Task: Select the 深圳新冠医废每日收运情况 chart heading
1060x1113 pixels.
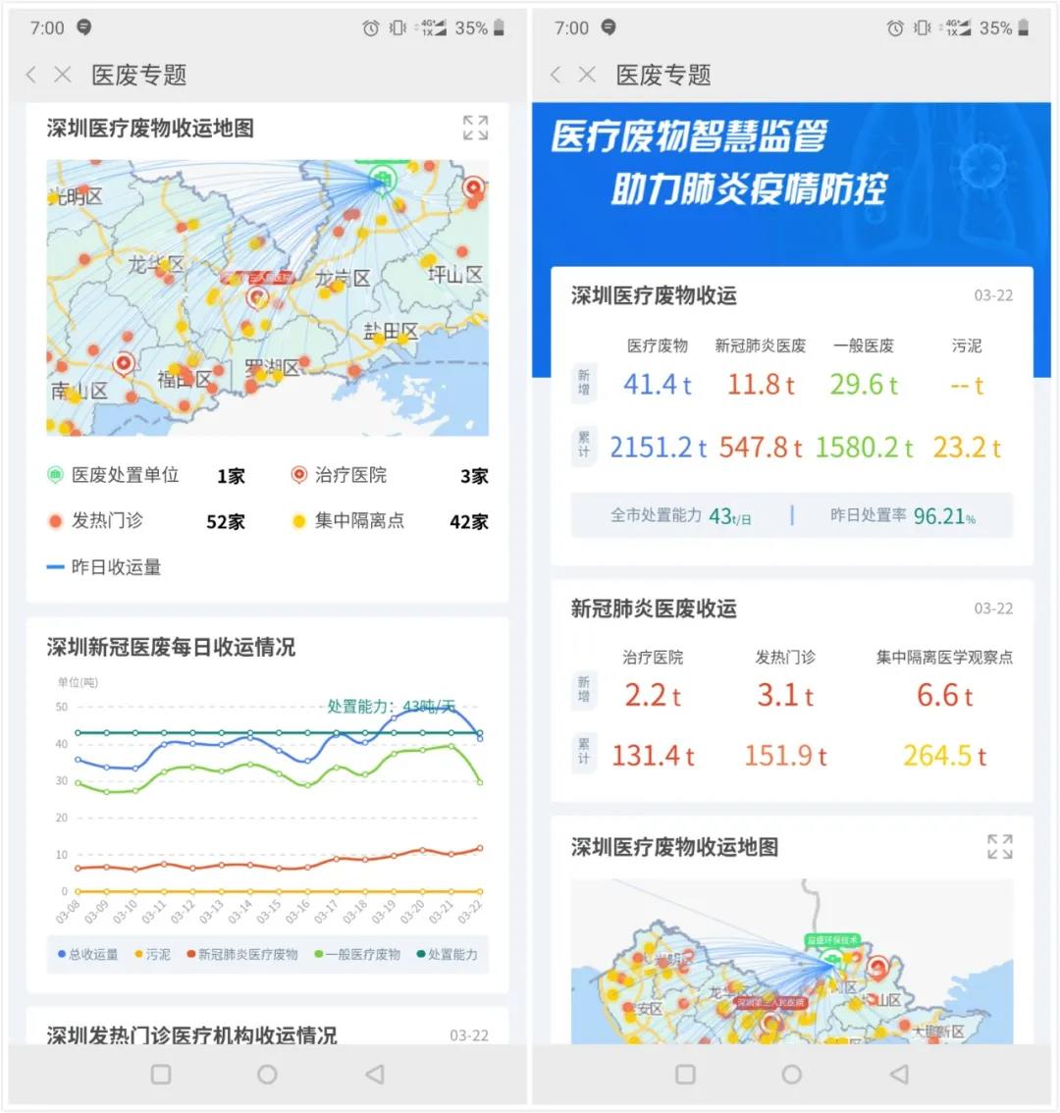Action: 171,647
